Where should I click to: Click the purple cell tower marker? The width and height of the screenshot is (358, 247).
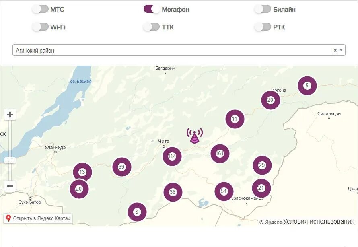click(195, 136)
